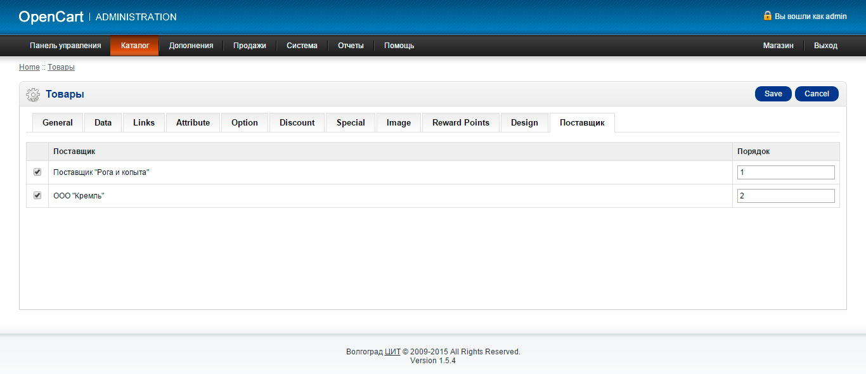Open the Дополнения menu
Image resolution: width=866 pixels, height=374 pixels.
tap(191, 46)
